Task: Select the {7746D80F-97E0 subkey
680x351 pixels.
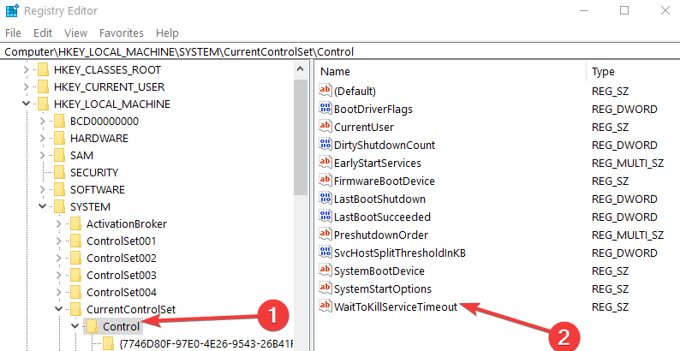Action: pos(206,343)
